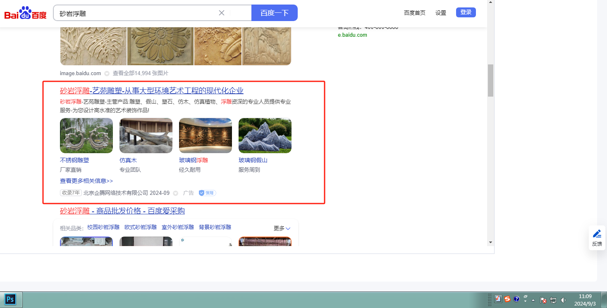Image resolution: width=607 pixels, height=308 pixels.
Task: Open the 仿真木 thumbnail image
Action: 146,136
